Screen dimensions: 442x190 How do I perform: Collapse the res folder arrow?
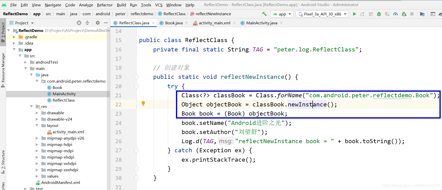tap(31, 106)
